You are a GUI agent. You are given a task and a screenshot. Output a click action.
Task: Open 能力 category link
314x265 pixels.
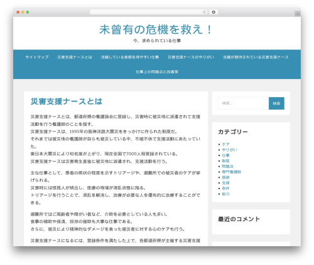click(x=225, y=194)
